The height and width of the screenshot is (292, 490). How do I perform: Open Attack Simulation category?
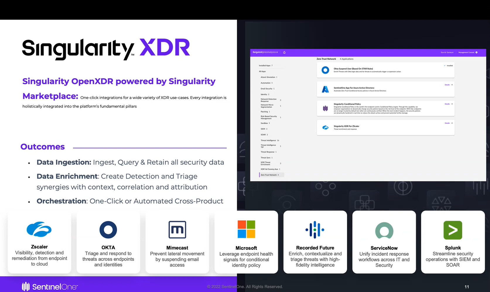click(x=269, y=77)
